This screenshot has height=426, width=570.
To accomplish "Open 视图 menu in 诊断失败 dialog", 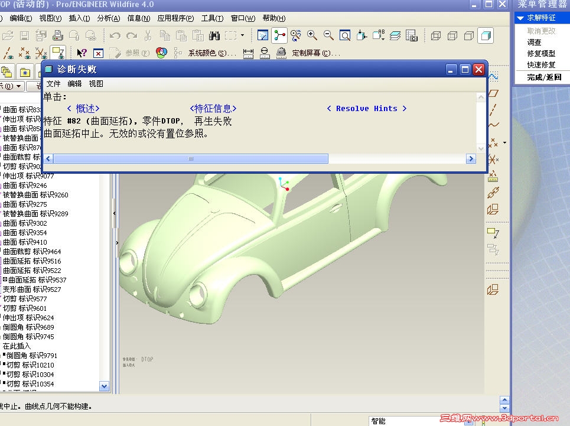I will click(96, 83).
